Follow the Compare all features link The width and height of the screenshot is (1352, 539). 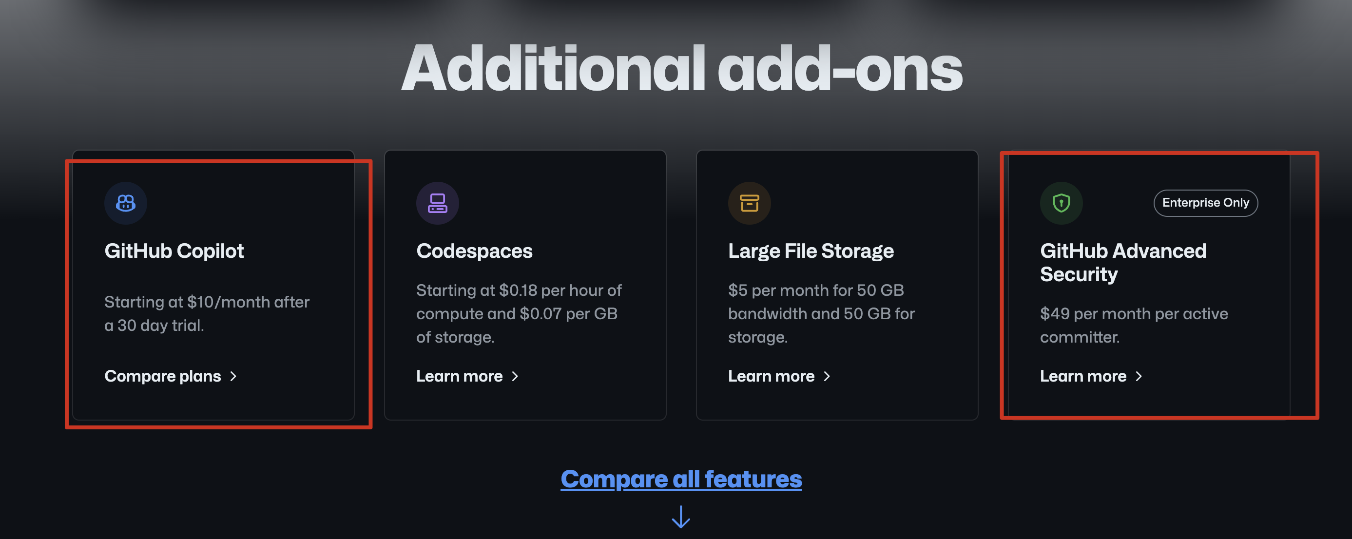681,479
